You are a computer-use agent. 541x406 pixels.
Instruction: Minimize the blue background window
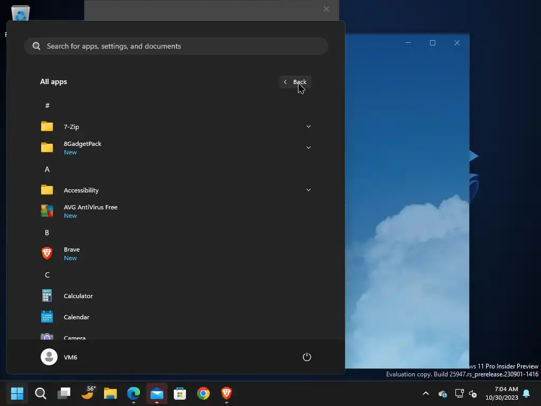(408, 43)
